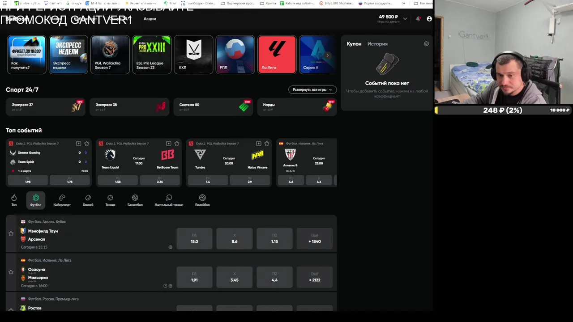Switch to the История tab
The height and width of the screenshot is (322, 573).
377,44
